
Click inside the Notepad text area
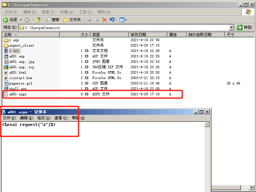pyautogui.click(x=103, y=156)
